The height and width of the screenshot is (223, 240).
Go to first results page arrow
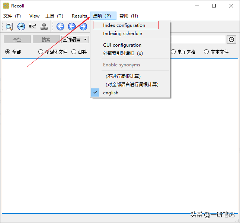[60, 26]
